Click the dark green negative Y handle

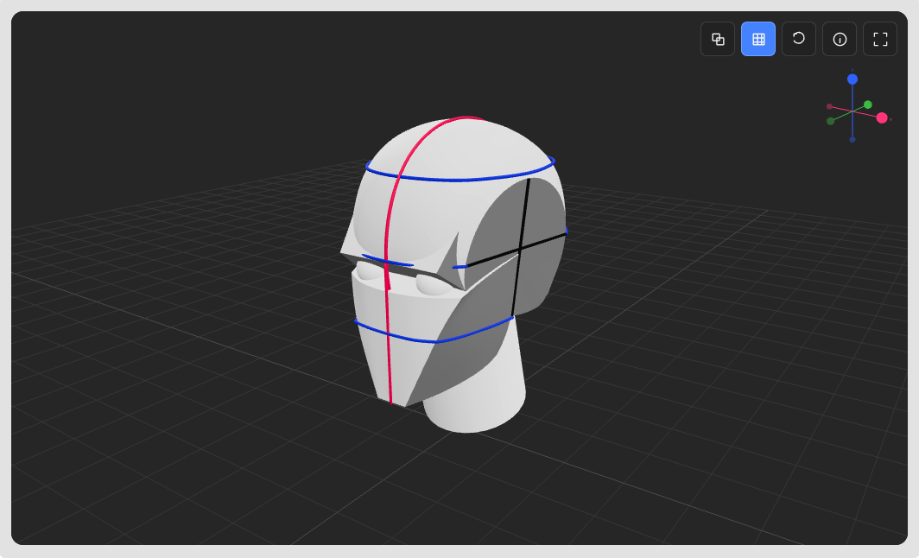click(831, 121)
